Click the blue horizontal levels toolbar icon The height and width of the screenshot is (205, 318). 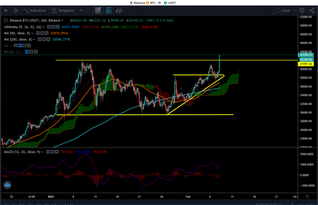109,10
